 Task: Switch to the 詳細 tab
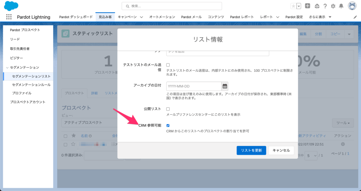tap(94, 93)
